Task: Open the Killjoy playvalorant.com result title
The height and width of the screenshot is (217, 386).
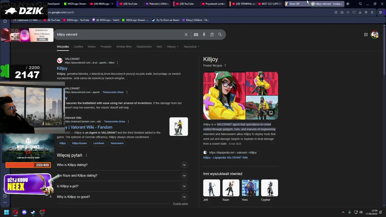Action: click(62, 68)
